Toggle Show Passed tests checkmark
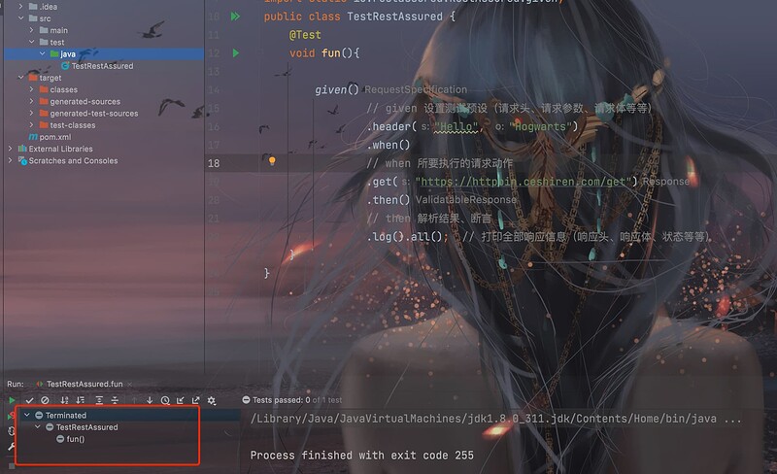The height and width of the screenshot is (474, 777). pos(29,400)
